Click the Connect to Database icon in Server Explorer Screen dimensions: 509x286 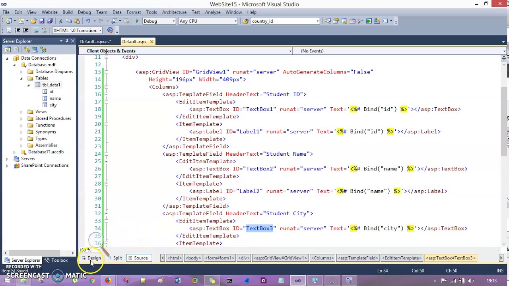point(27,50)
